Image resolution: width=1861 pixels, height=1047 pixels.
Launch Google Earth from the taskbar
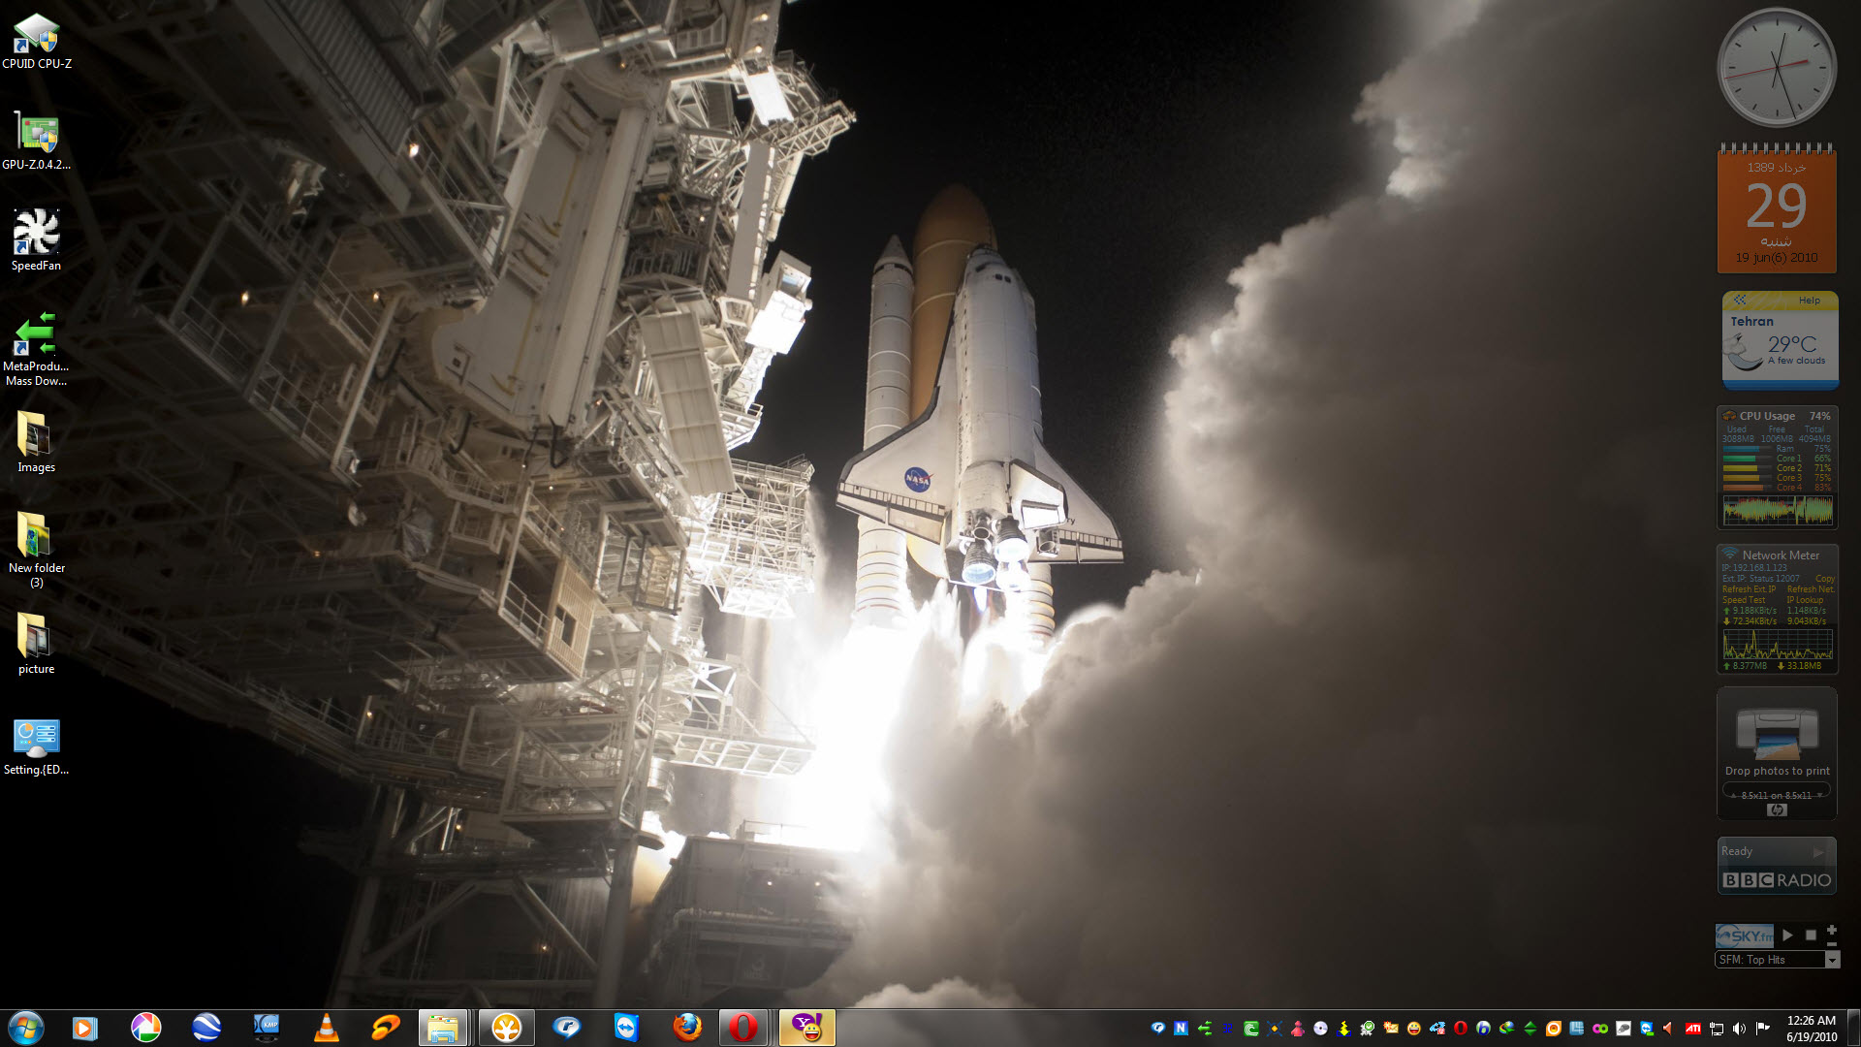point(205,1028)
